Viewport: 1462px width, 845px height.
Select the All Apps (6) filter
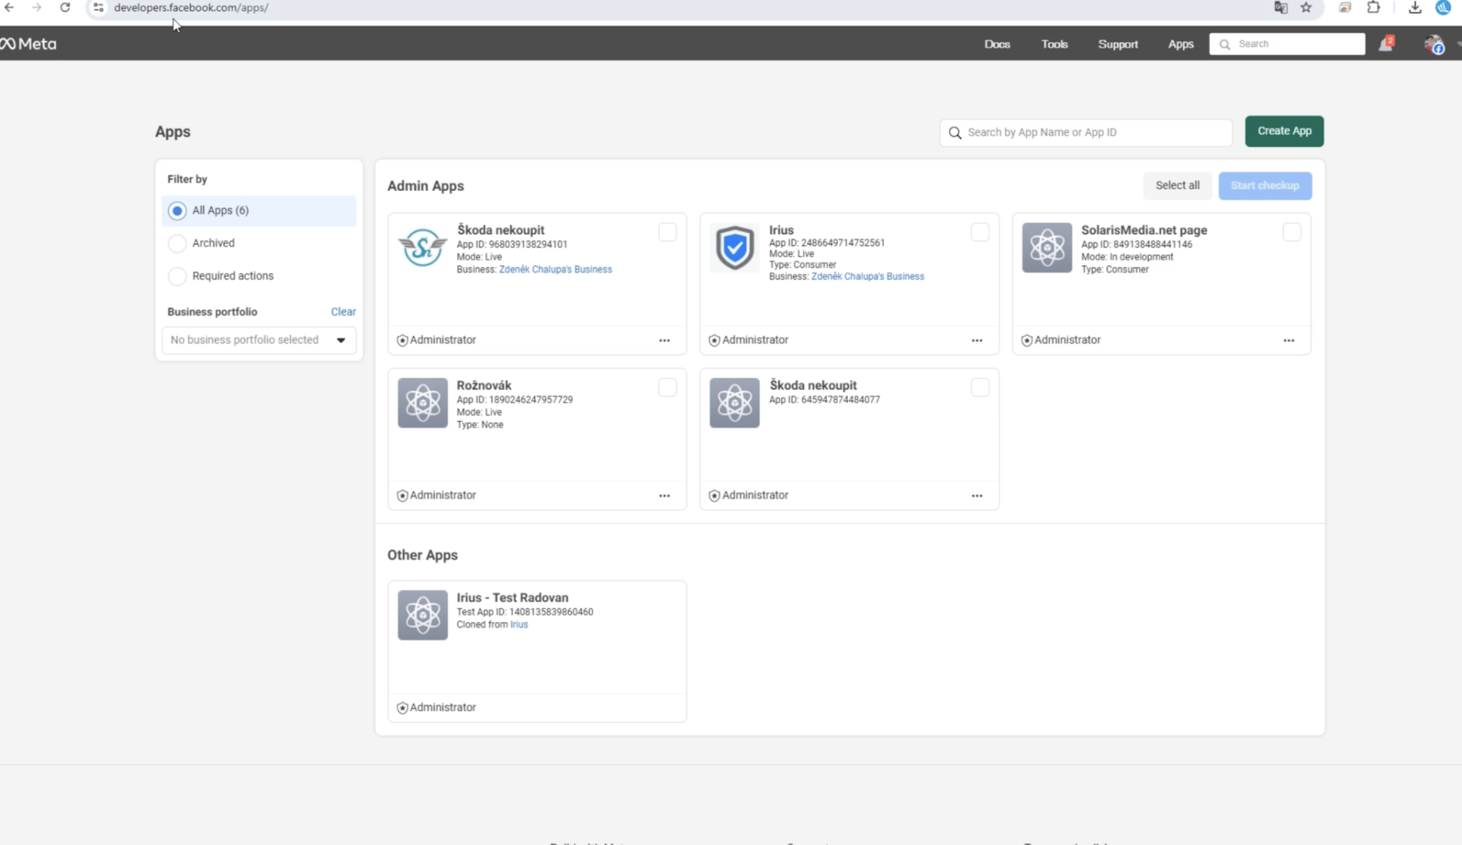pyautogui.click(x=259, y=210)
